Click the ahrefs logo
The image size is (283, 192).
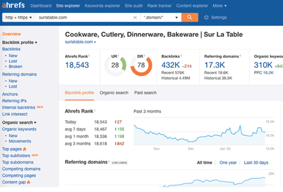13,6
